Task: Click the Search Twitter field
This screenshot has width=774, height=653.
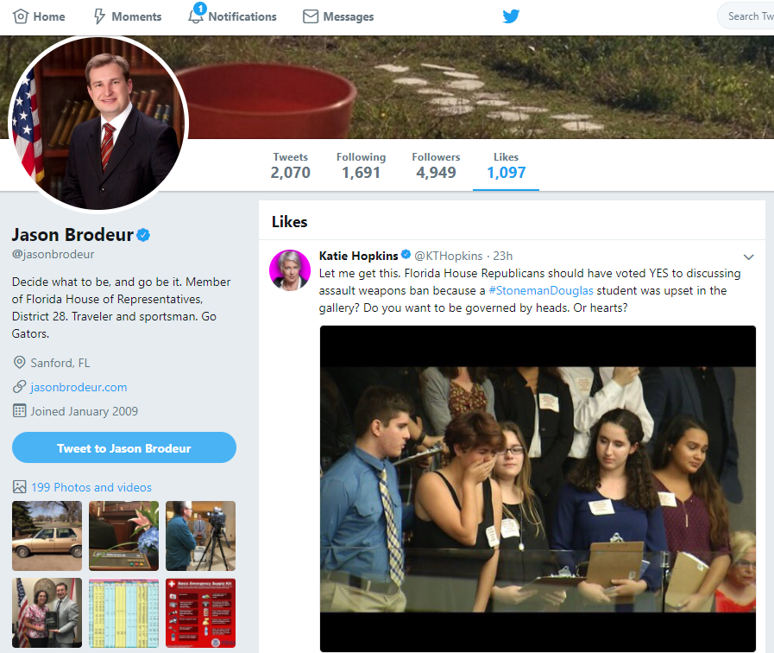Action: point(747,16)
